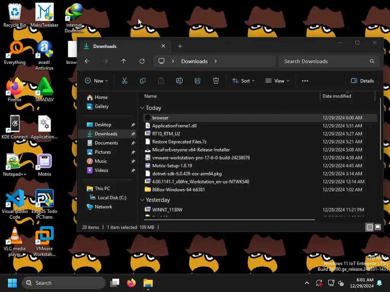Select Everything desktop icon
Viewport: 390px width, 292px height.
point(15,52)
